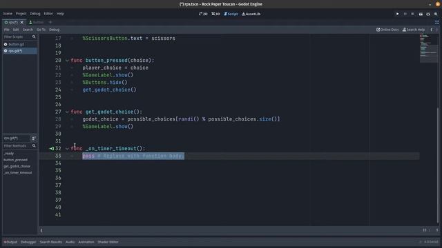Screen dimensions: 442x248
Task: Minimize the Godot window
Action: [430, 4]
